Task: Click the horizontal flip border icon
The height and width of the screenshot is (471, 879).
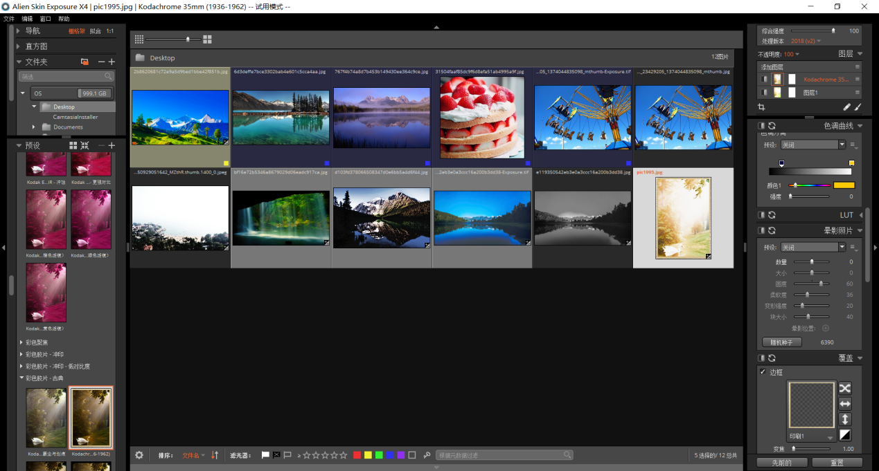Action: (x=844, y=404)
